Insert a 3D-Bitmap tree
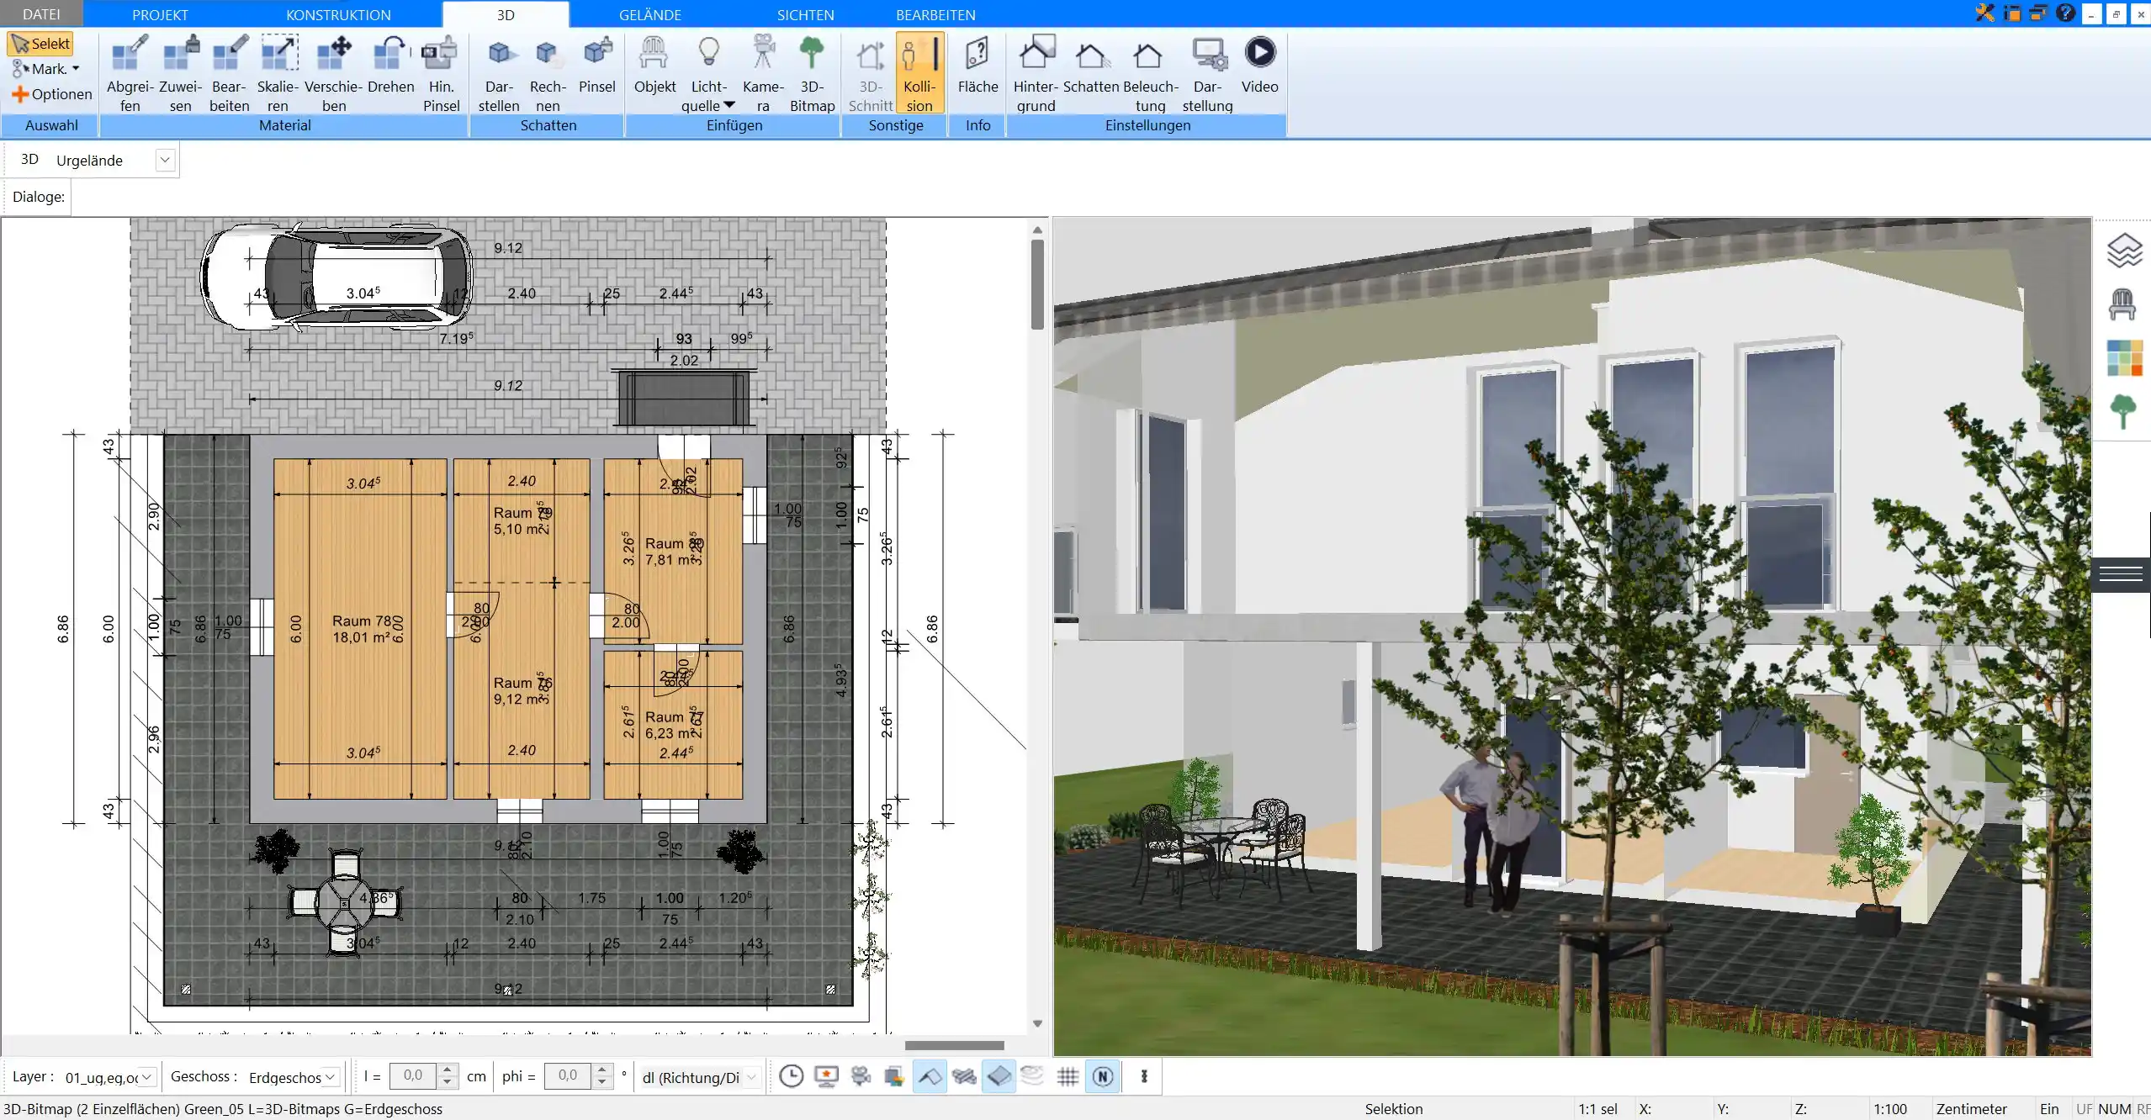The height and width of the screenshot is (1120, 2151). point(812,73)
